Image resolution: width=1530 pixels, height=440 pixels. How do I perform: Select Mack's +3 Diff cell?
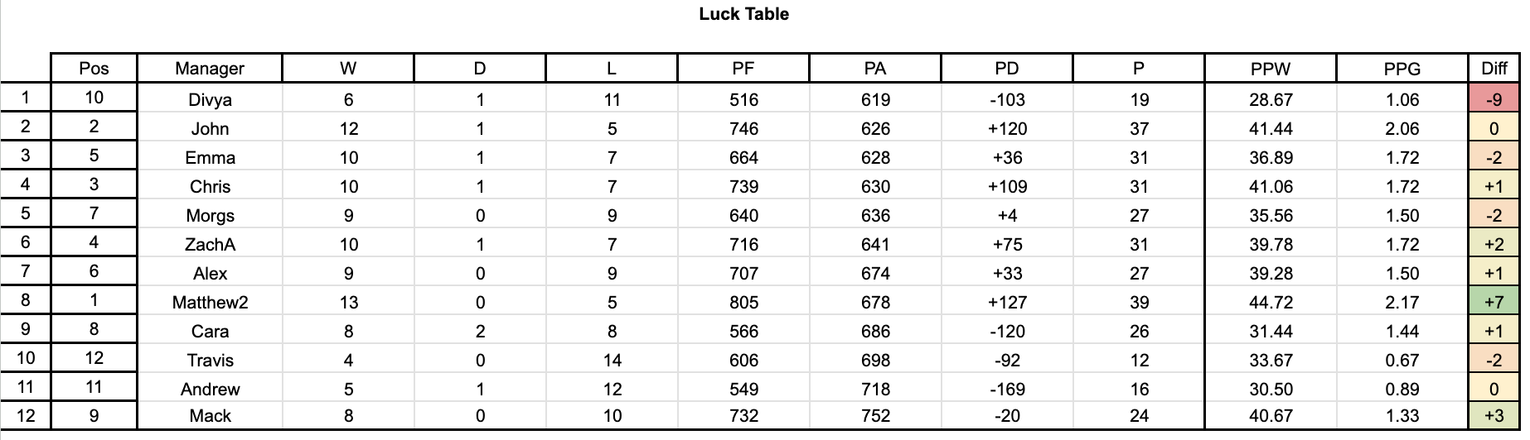1494,416
